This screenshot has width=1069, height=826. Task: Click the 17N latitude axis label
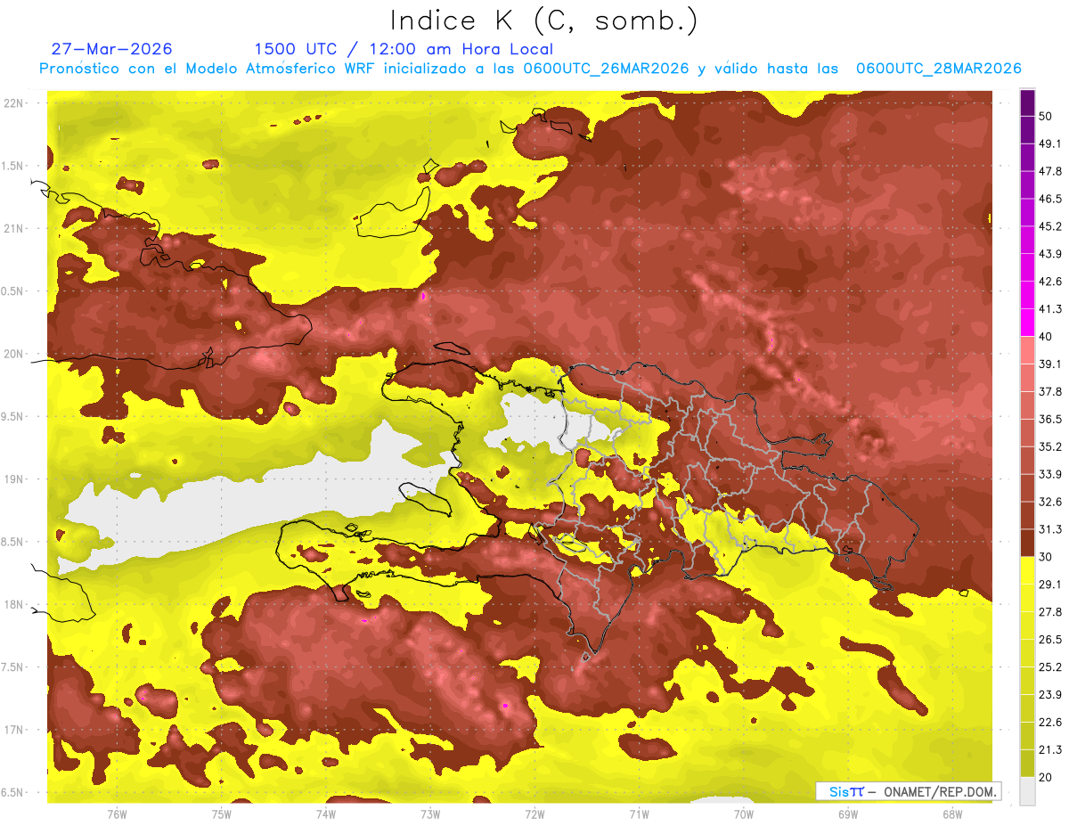coord(14,730)
